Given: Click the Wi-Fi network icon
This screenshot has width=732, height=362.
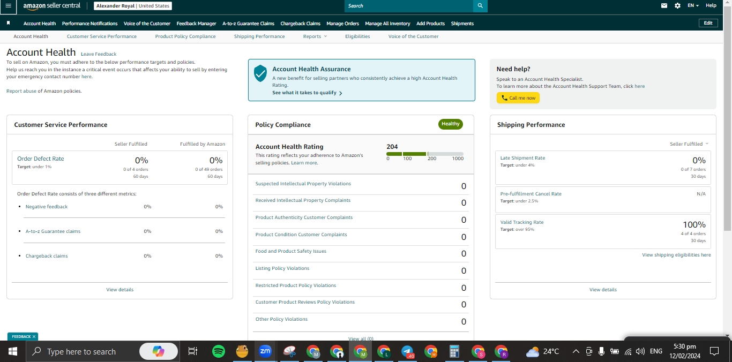Looking at the screenshot, I should click(628, 351).
